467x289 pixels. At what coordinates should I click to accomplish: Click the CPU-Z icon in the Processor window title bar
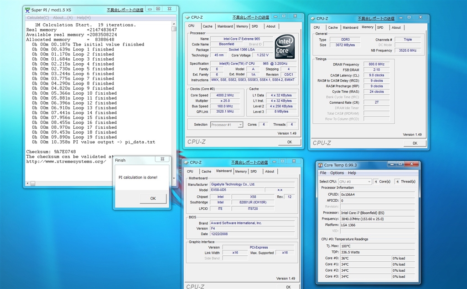(187, 17)
